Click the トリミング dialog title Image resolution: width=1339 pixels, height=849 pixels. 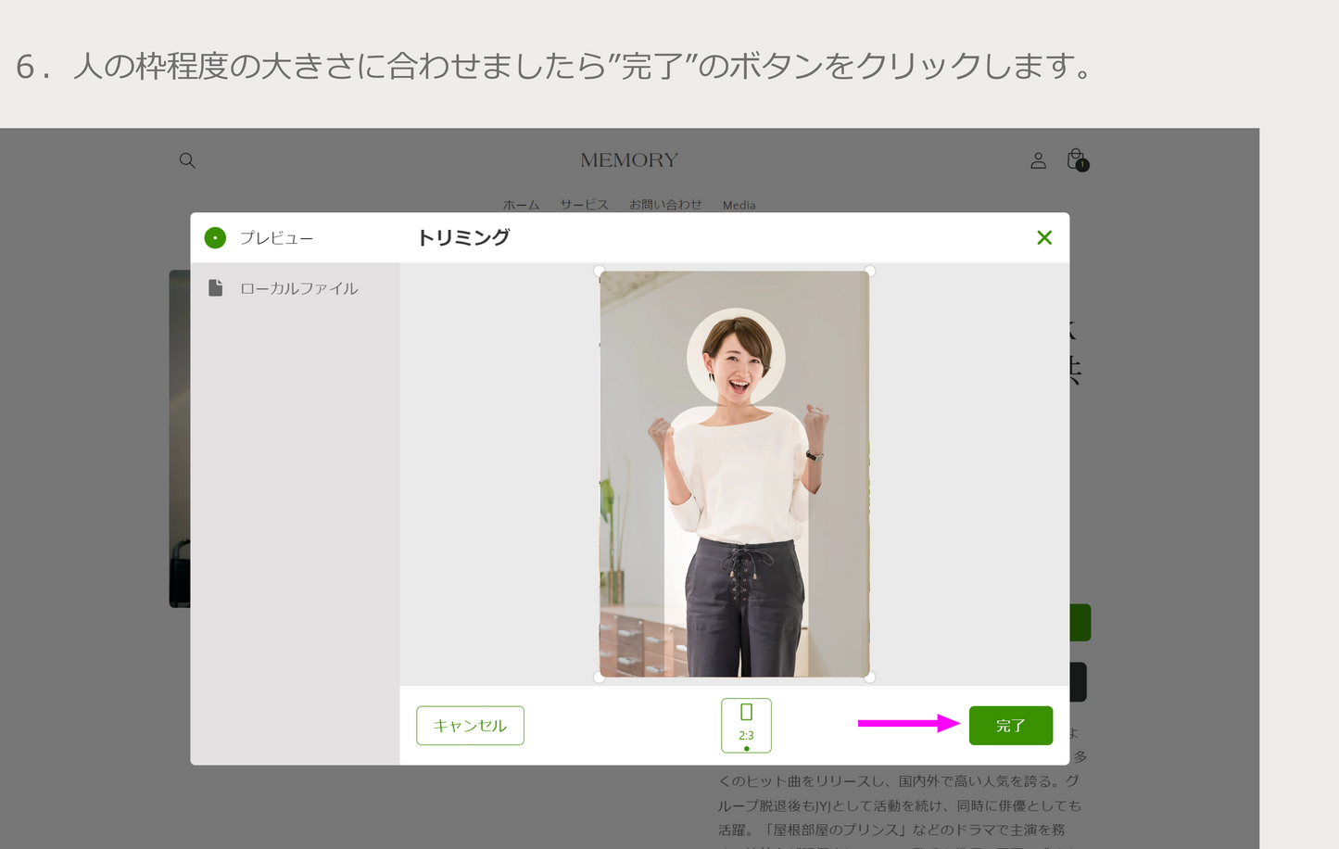pyautogui.click(x=463, y=237)
